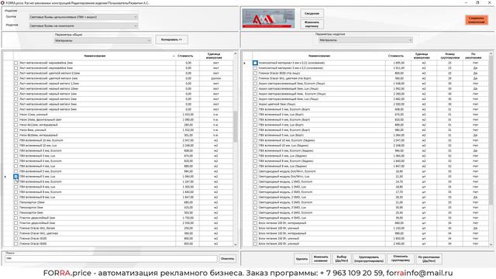Screen dimensions: 496x279
Task: Click the Выбор (Да/Нет) button
Action: point(342,259)
